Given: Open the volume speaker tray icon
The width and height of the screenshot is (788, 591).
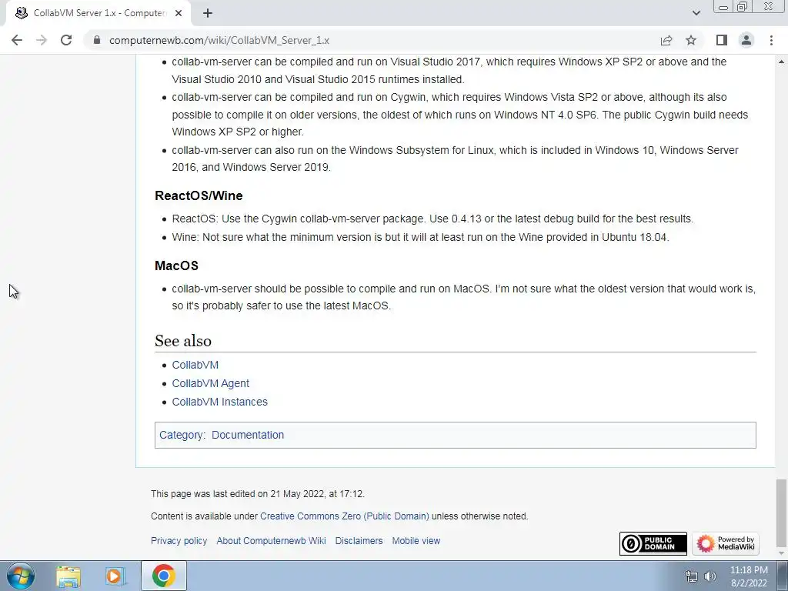Looking at the screenshot, I should 710,576.
